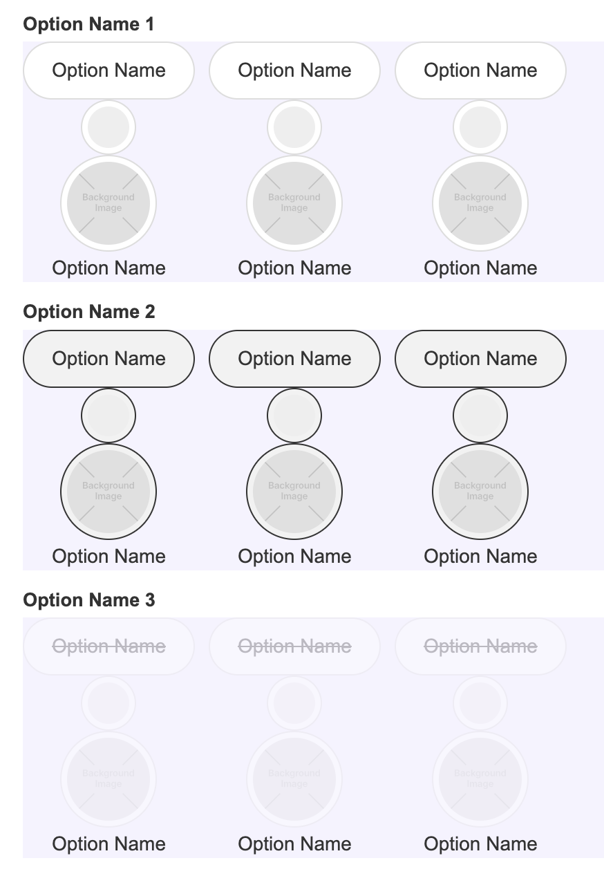Select middle Option Name pill under Option Name 1
The width and height of the screenshot is (604, 885).
click(294, 71)
